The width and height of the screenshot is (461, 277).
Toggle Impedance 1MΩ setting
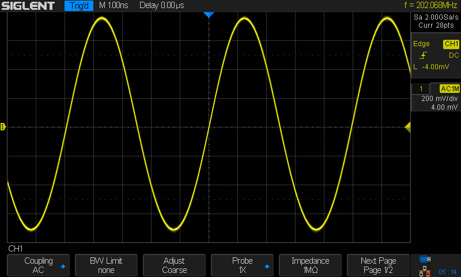(x=310, y=265)
